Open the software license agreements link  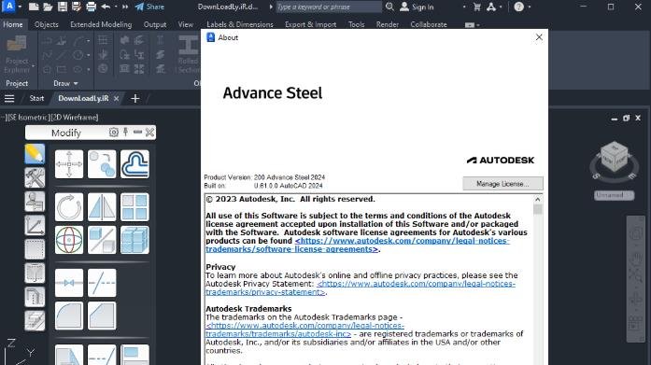click(x=358, y=246)
